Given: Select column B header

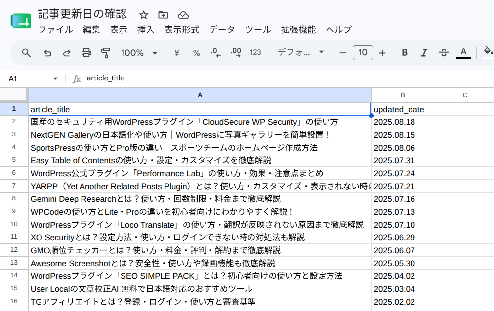Looking at the screenshot, I should coord(403,95).
